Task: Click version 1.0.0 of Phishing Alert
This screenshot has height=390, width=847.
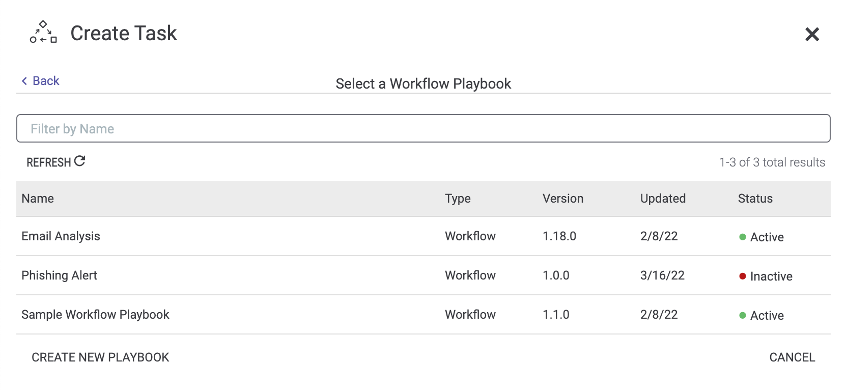Action: [x=556, y=275]
